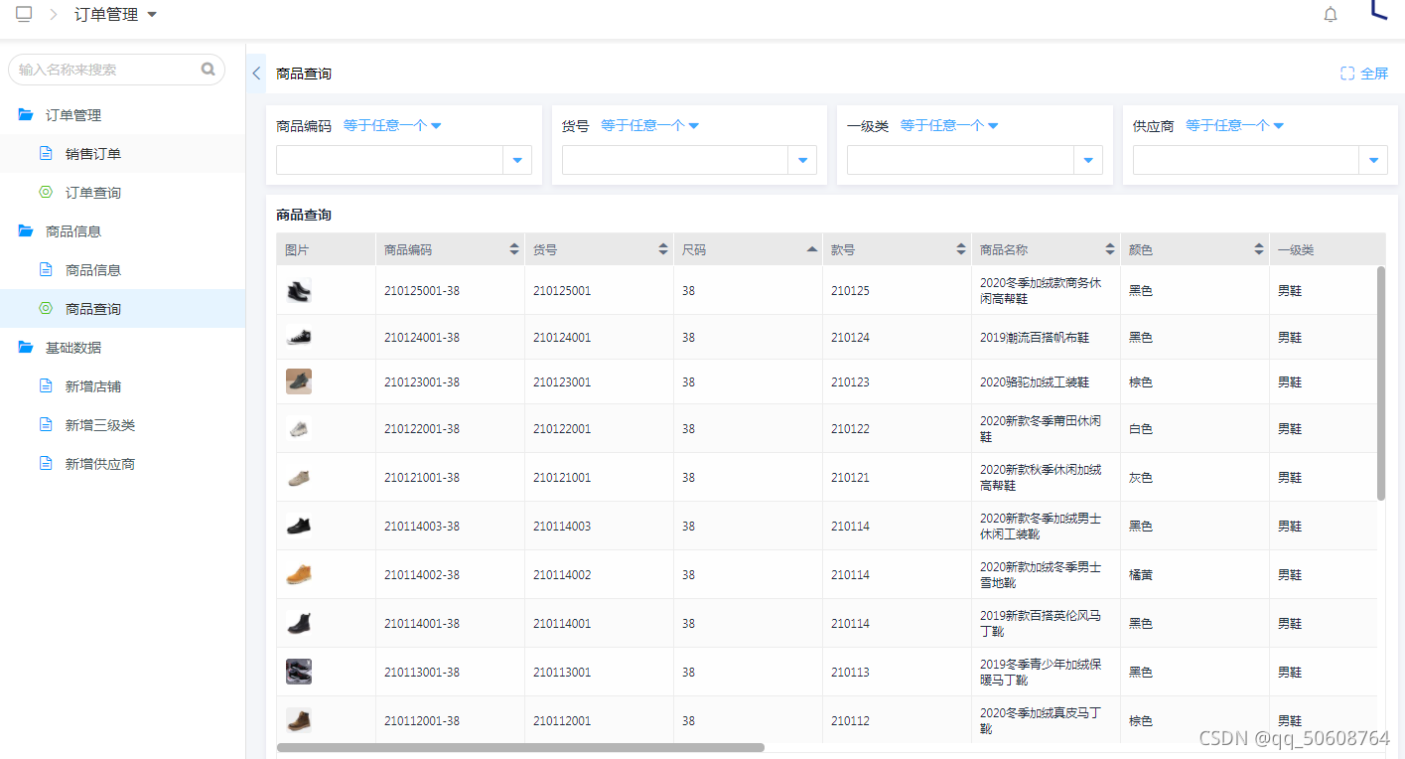Sort by 货号 column sort arrows
Screen dimensions: 1405x759
663,249
